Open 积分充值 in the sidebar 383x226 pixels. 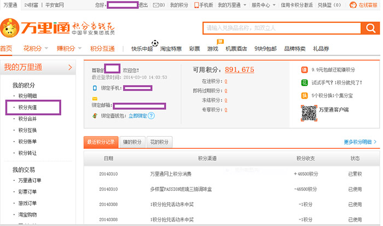click(x=27, y=107)
